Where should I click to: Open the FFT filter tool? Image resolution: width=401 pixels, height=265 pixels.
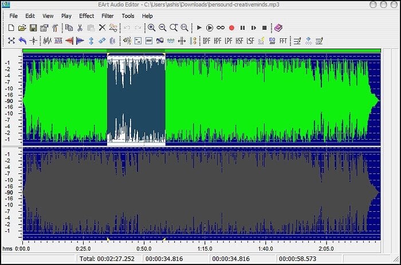(282, 41)
